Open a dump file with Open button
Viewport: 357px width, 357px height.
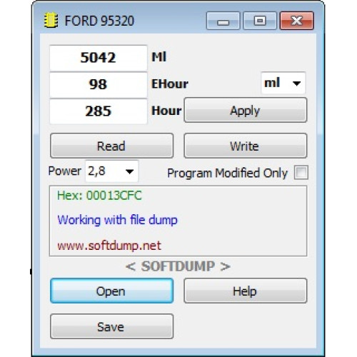(111, 291)
